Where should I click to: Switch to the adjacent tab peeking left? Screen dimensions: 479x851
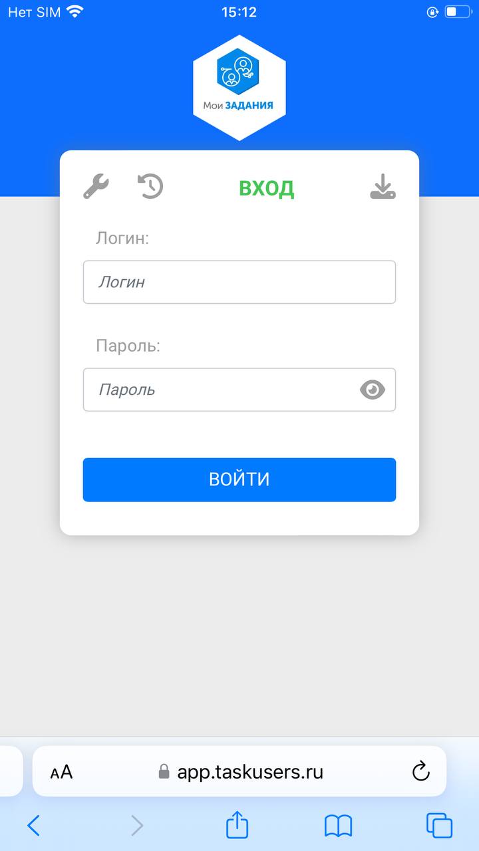tap(11, 771)
